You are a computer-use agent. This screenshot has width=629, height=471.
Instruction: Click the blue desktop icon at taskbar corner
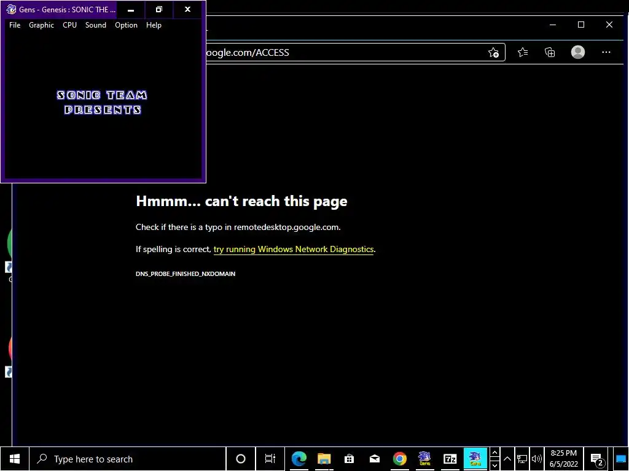[x=621, y=459]
